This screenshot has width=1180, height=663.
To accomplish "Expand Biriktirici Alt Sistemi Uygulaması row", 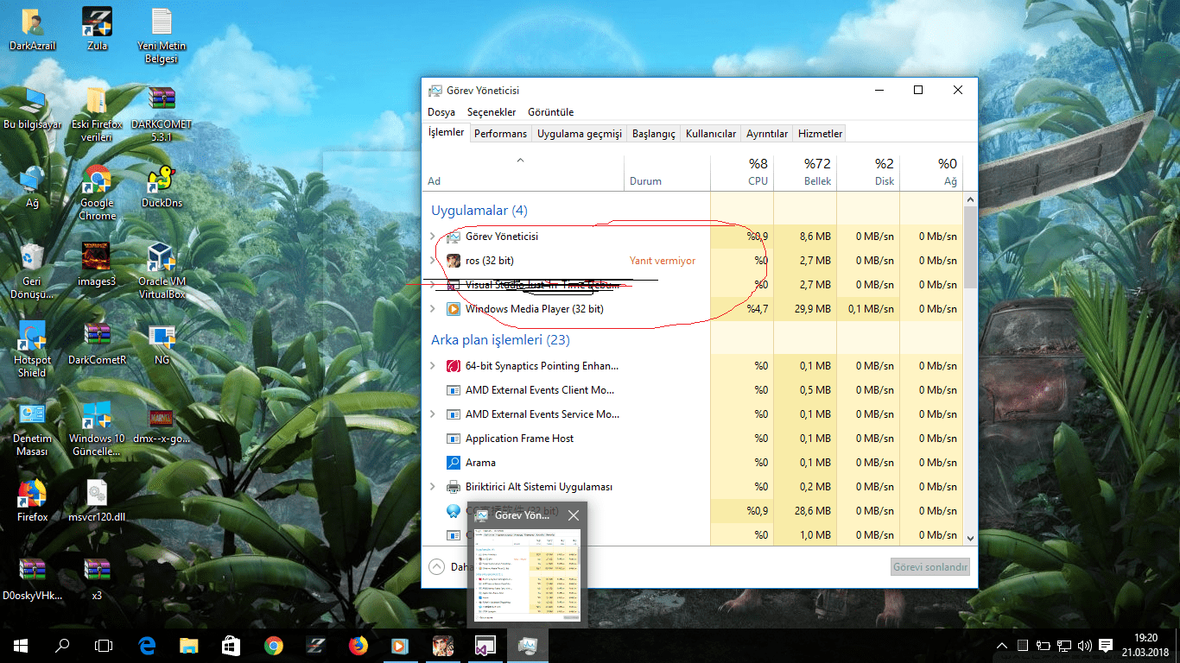I will click(x=433, y=486).
